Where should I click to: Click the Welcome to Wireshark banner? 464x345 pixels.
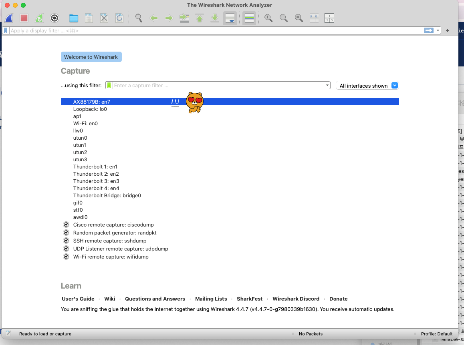[91, 57]
